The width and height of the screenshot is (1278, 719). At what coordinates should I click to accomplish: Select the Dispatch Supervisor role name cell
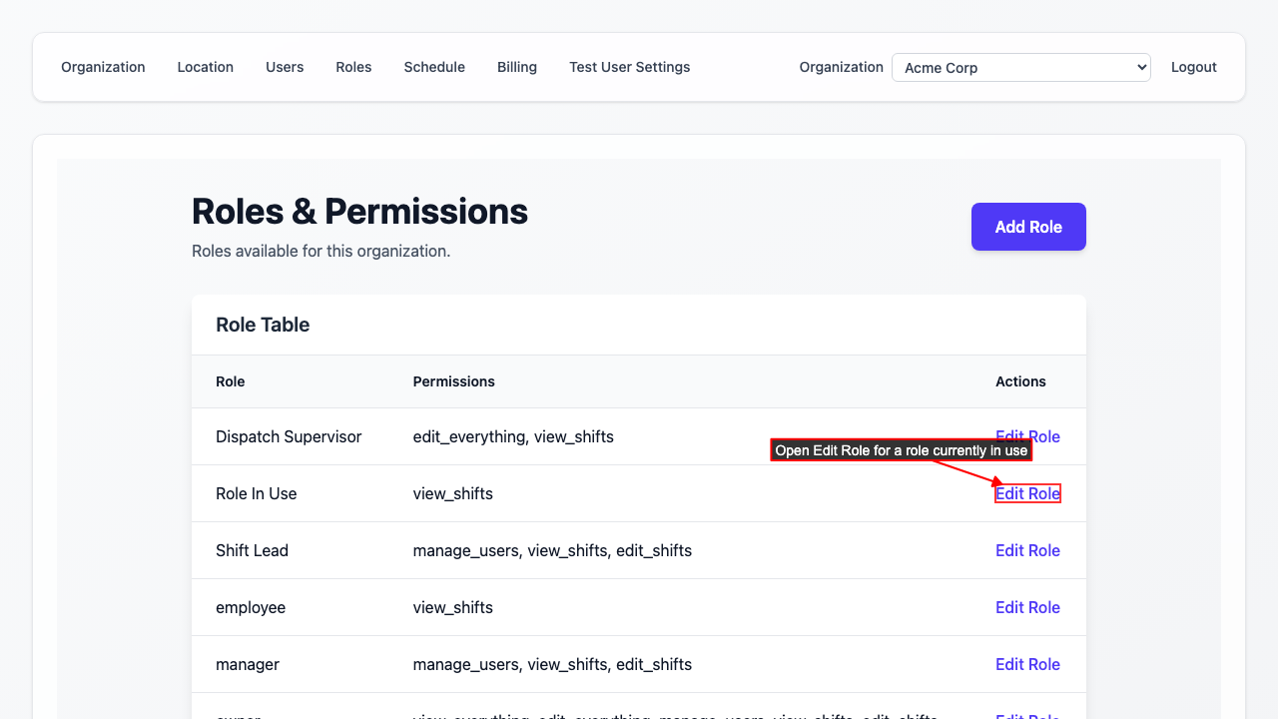(x=289, y=436)
